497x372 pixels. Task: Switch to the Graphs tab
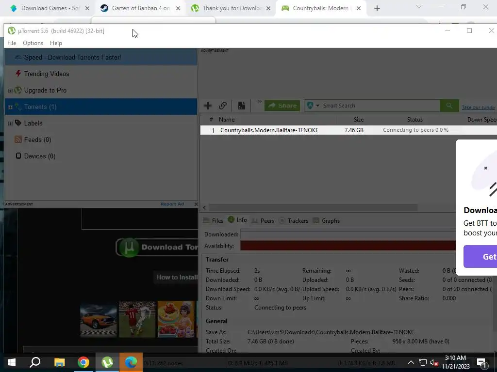pos(326,220)
